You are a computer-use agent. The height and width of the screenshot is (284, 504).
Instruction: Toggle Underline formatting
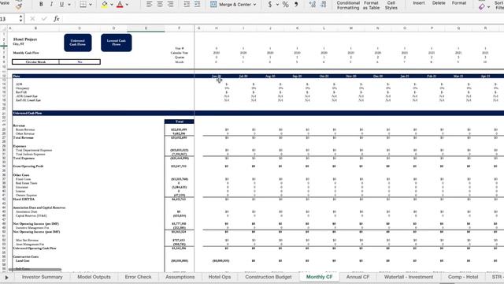click(x=61, y=4)
